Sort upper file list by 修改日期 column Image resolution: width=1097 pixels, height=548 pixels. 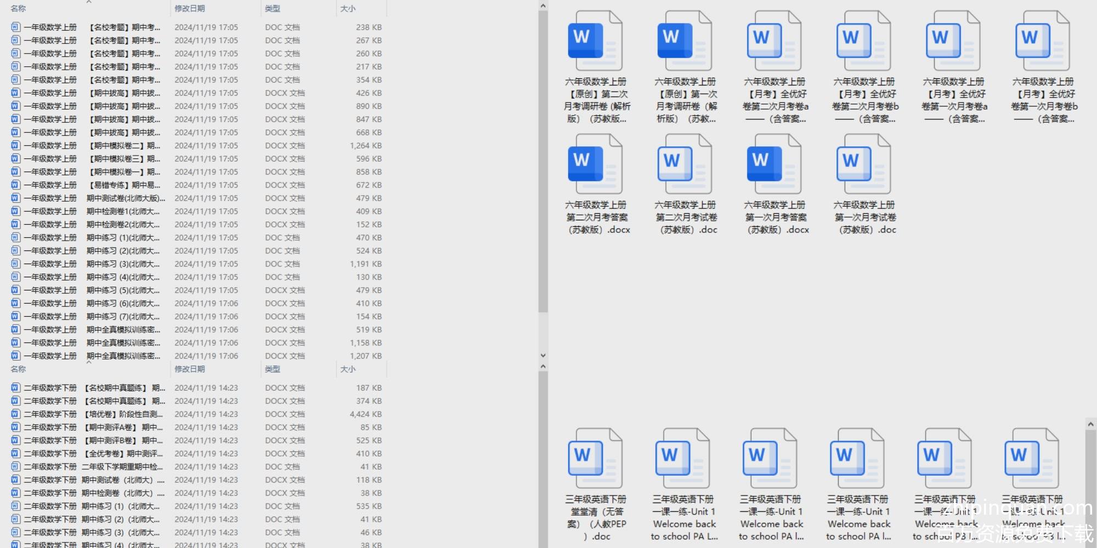pyautogui.click(x=190, y=9)
